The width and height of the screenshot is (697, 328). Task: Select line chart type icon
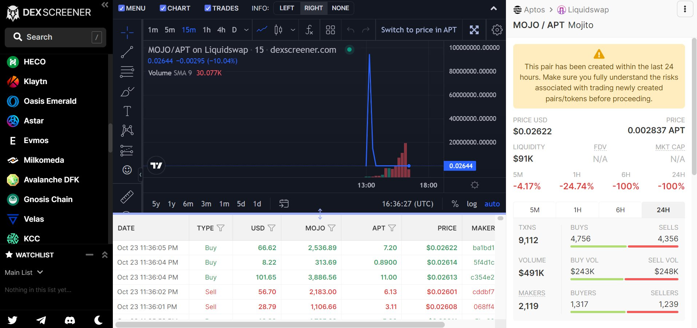262,30
